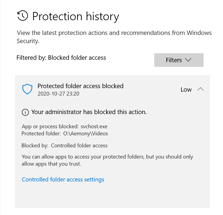223x215 pixels.
Task: Click the 2020-10-27 23:20 timestamp
Action: (x=59, y=94)
